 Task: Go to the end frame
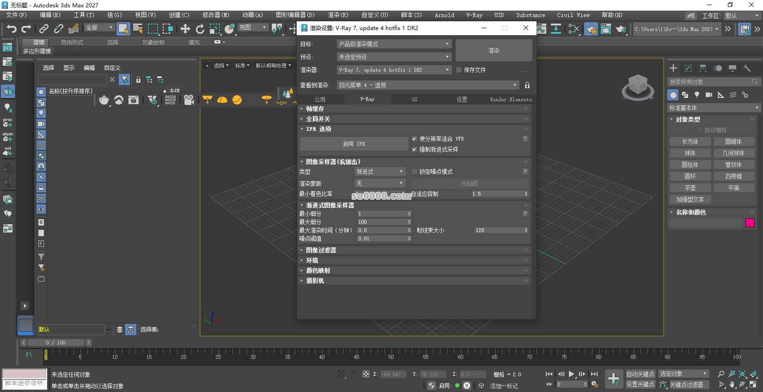coord(594,374)
